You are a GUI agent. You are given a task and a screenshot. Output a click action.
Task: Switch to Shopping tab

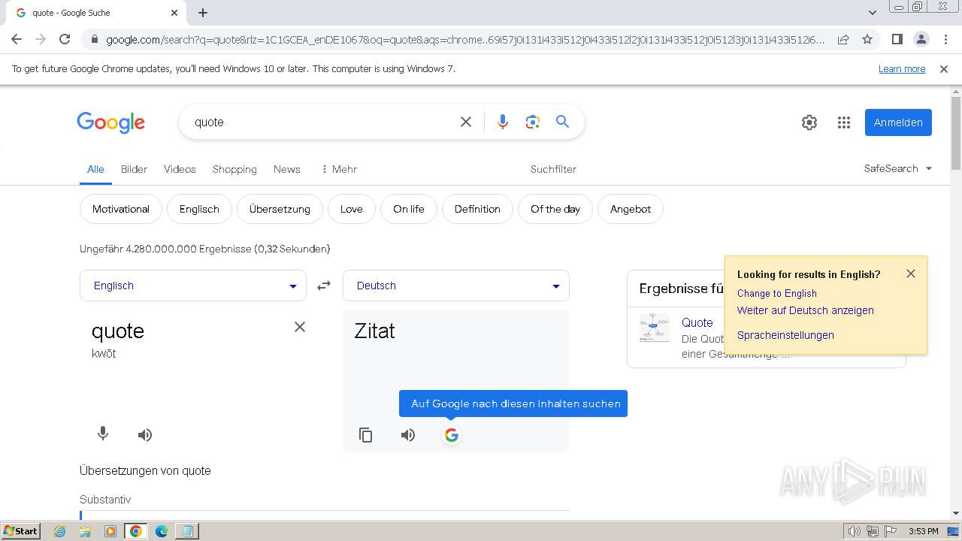(234, 169)
